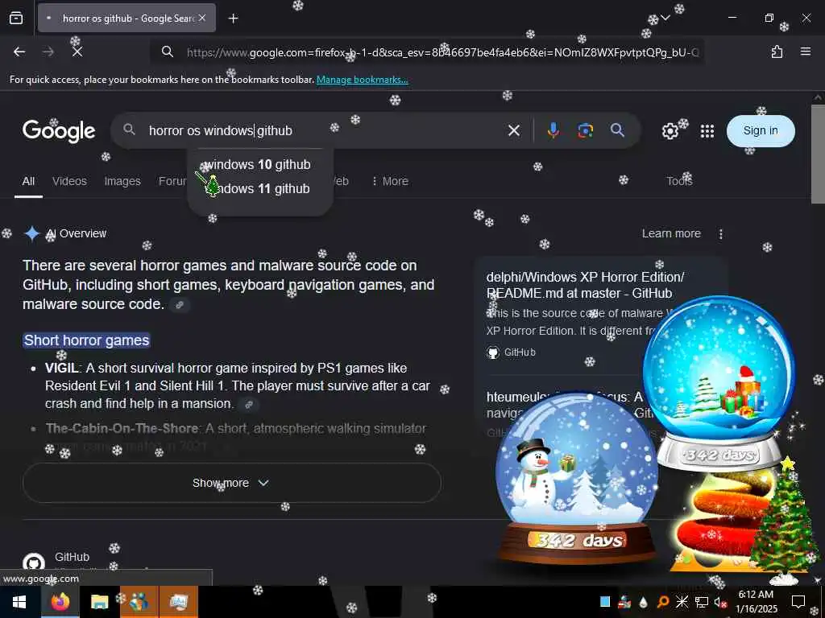The width and height of the screenshot is (825, 618).
Task: Click the Sign in button
Action: [761, 131]
